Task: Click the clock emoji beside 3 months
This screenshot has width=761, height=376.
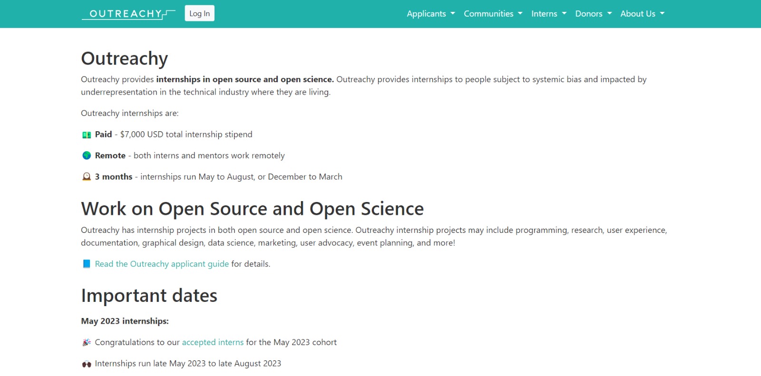Action: coord(87,177)
